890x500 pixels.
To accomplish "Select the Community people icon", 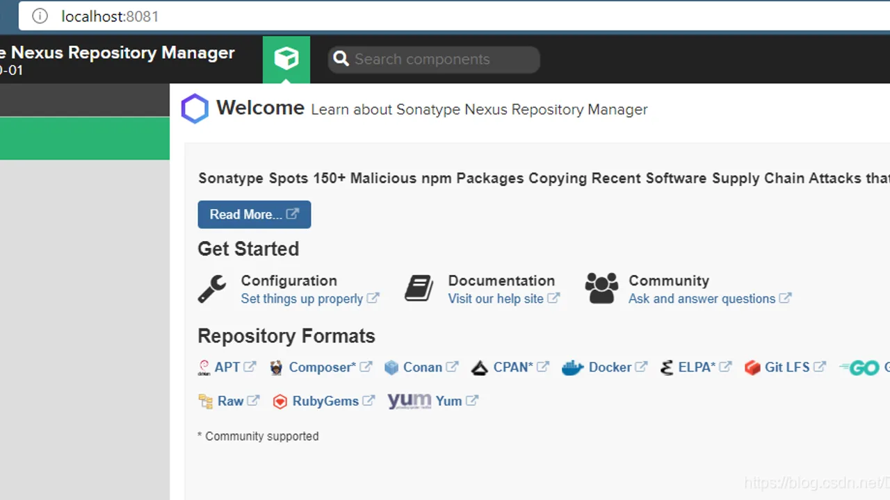I will coord(601,288).
